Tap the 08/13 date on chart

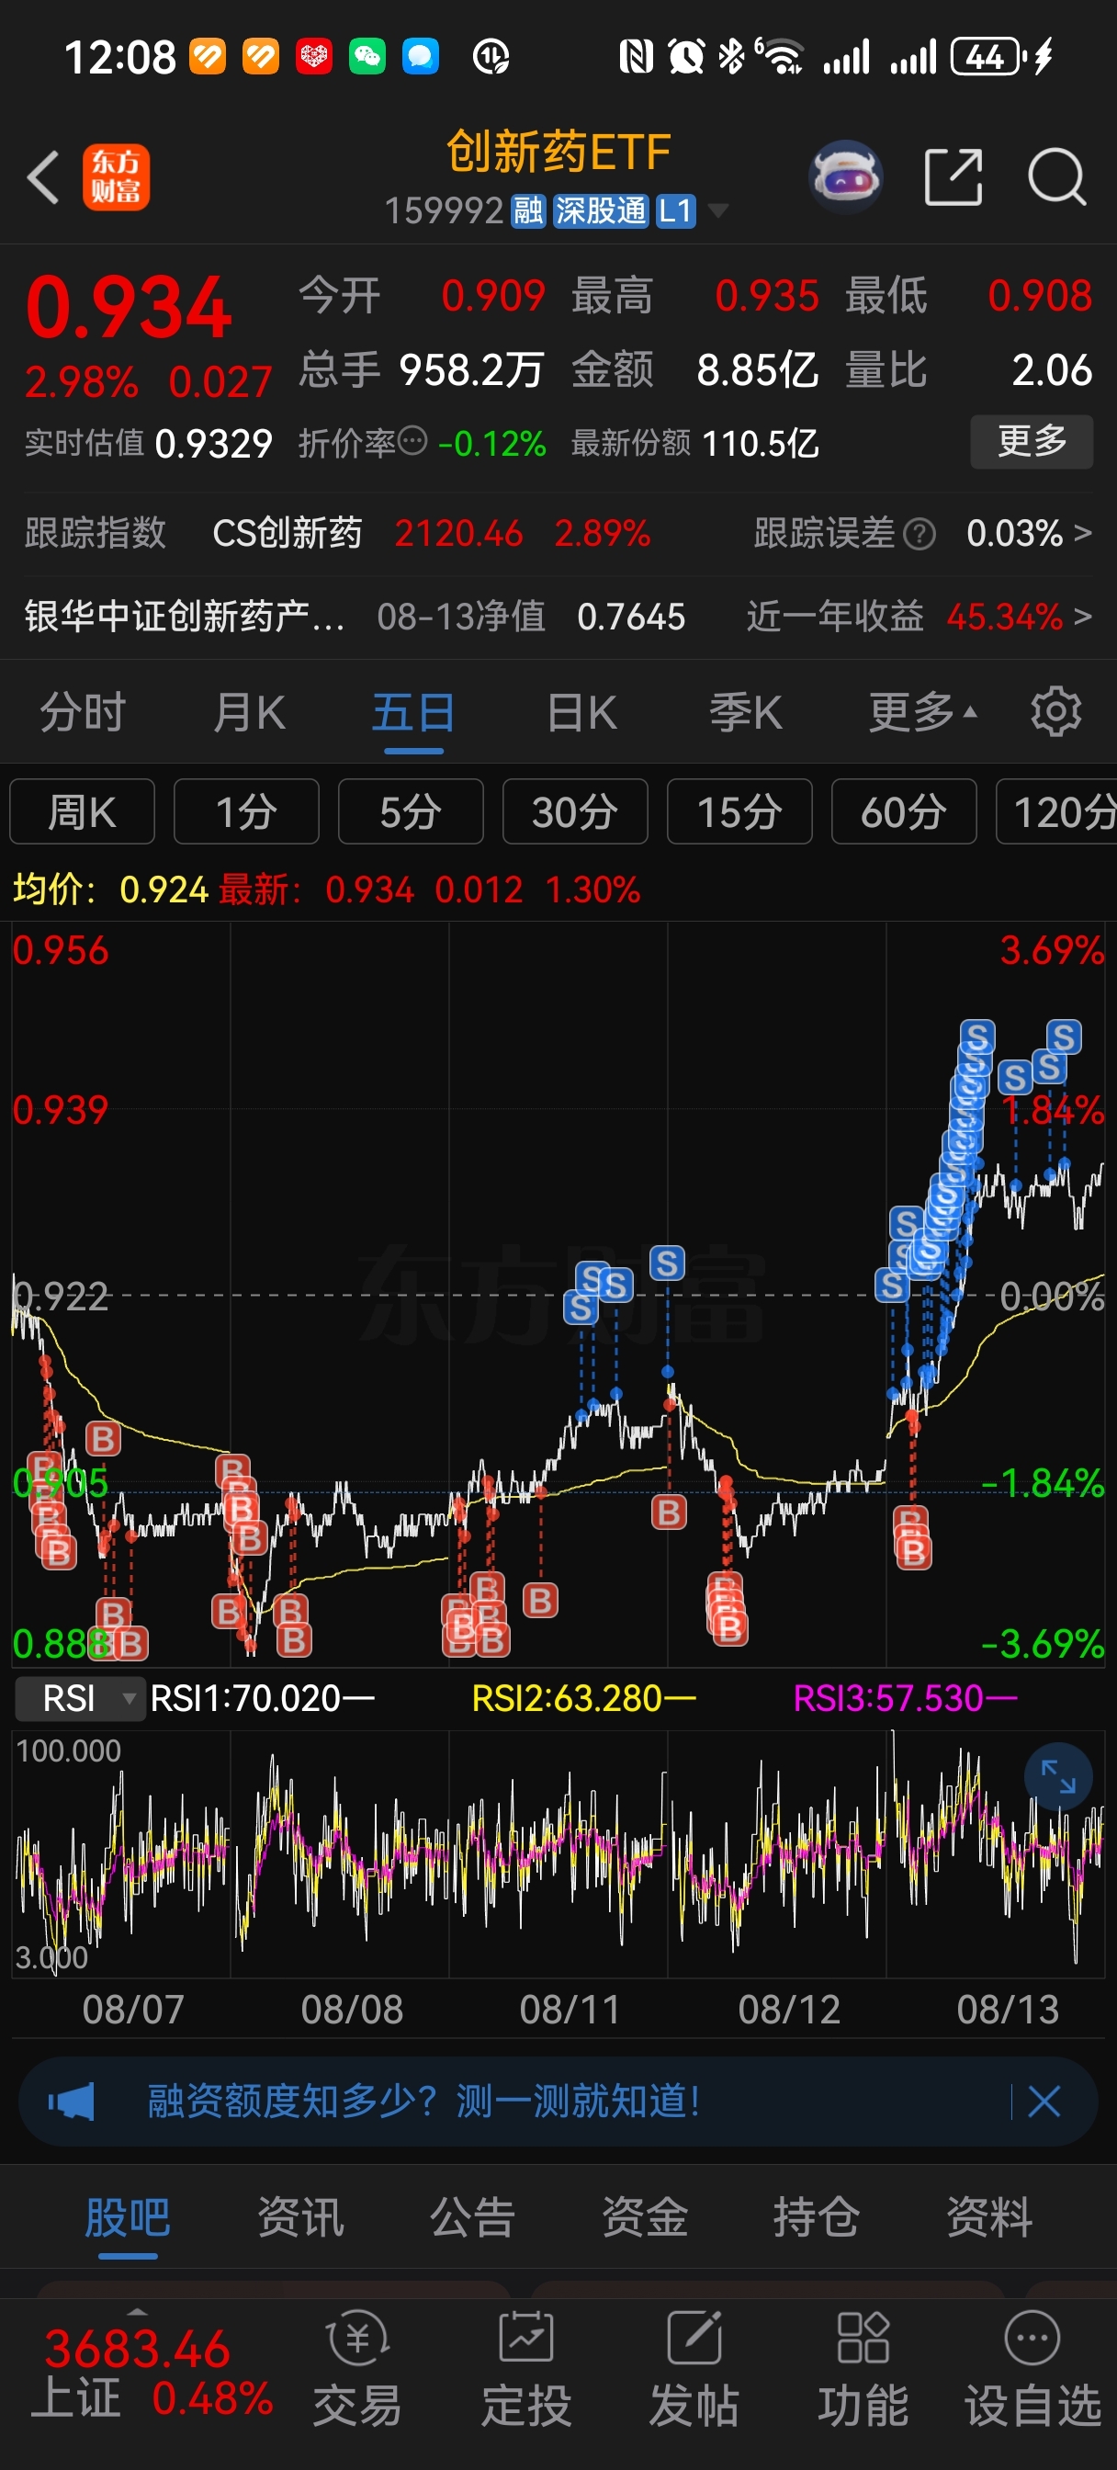[1008, 2009]
